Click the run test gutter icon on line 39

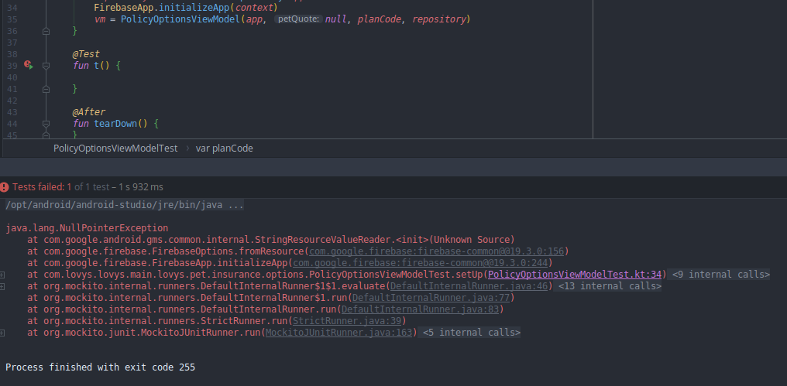coord(29,65)
